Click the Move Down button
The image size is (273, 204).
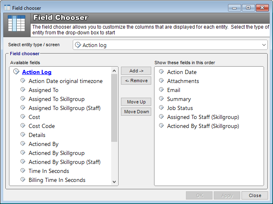click(136, 112)
